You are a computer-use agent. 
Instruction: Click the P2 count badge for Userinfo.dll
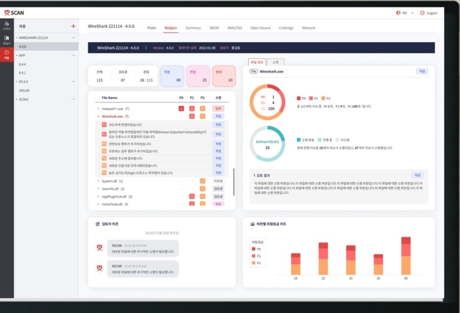[202, 188]
